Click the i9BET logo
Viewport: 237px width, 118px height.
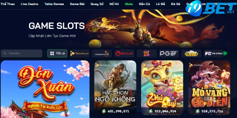tap(211, 8)
